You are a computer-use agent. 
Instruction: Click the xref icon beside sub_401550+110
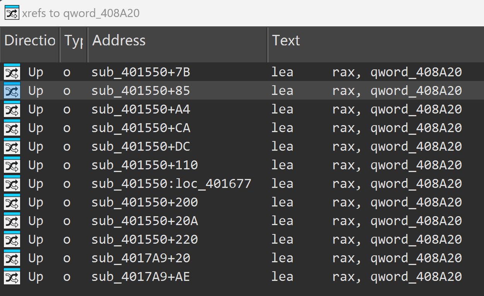click(12, 165)
